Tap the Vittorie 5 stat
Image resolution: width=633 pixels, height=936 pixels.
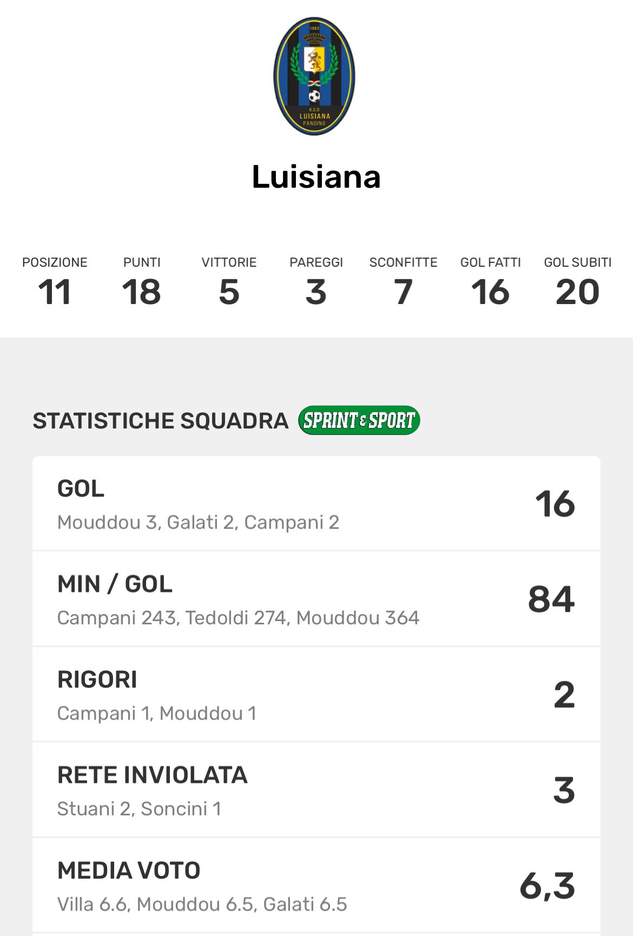229,281
